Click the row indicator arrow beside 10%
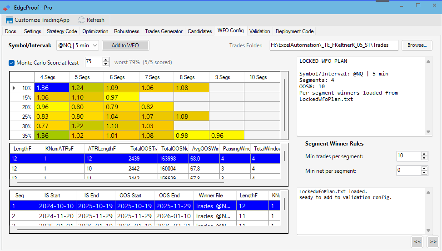The height and width of the screenshot is (251, 442). (14, 88)
